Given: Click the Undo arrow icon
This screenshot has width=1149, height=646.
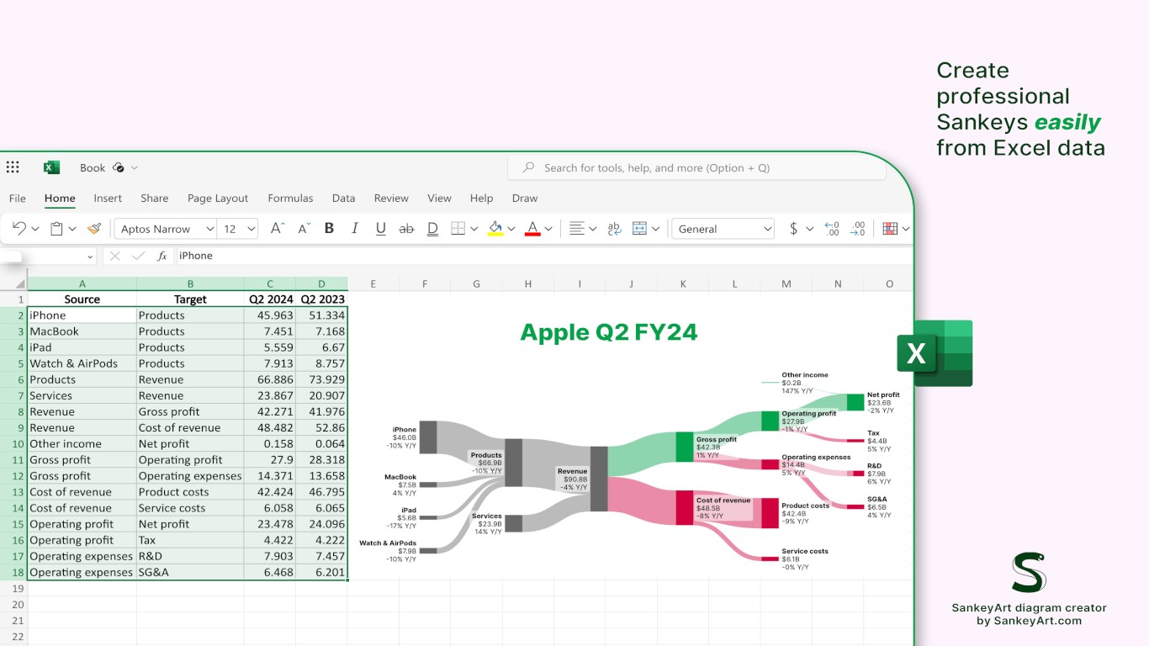Looking at the screenshot, I should pos(19,229).
